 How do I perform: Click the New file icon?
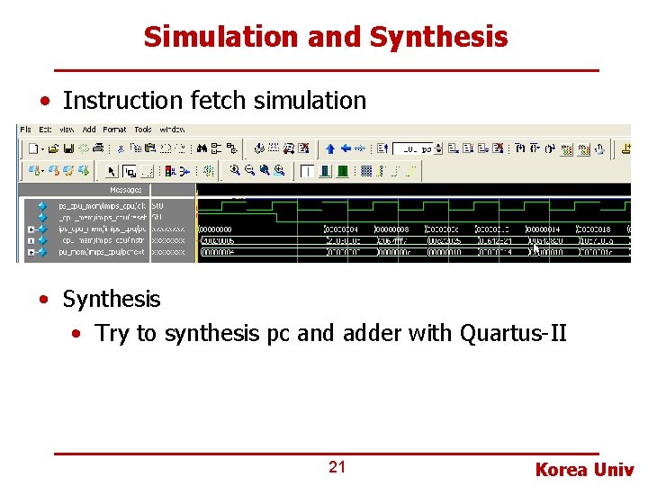33,148
